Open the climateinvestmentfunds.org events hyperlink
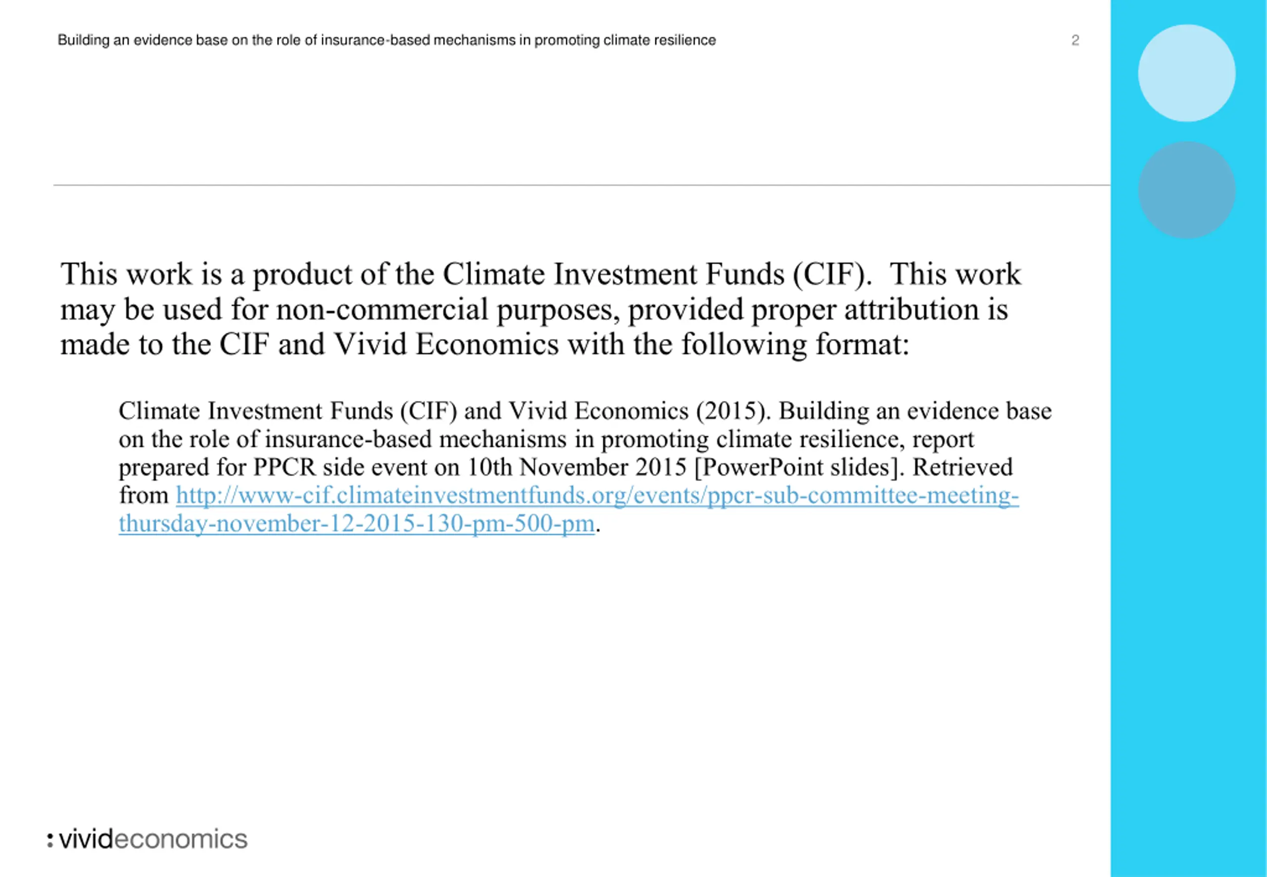Viewport: 1267px width, 877px height. click(x=597, y=495)
